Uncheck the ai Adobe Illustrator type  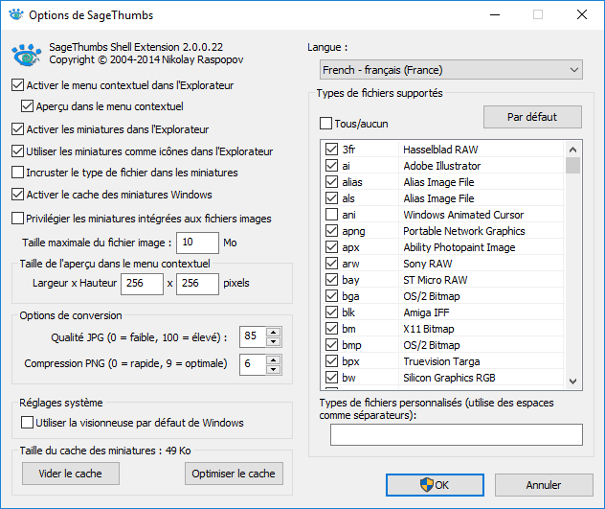click(331, 166)
